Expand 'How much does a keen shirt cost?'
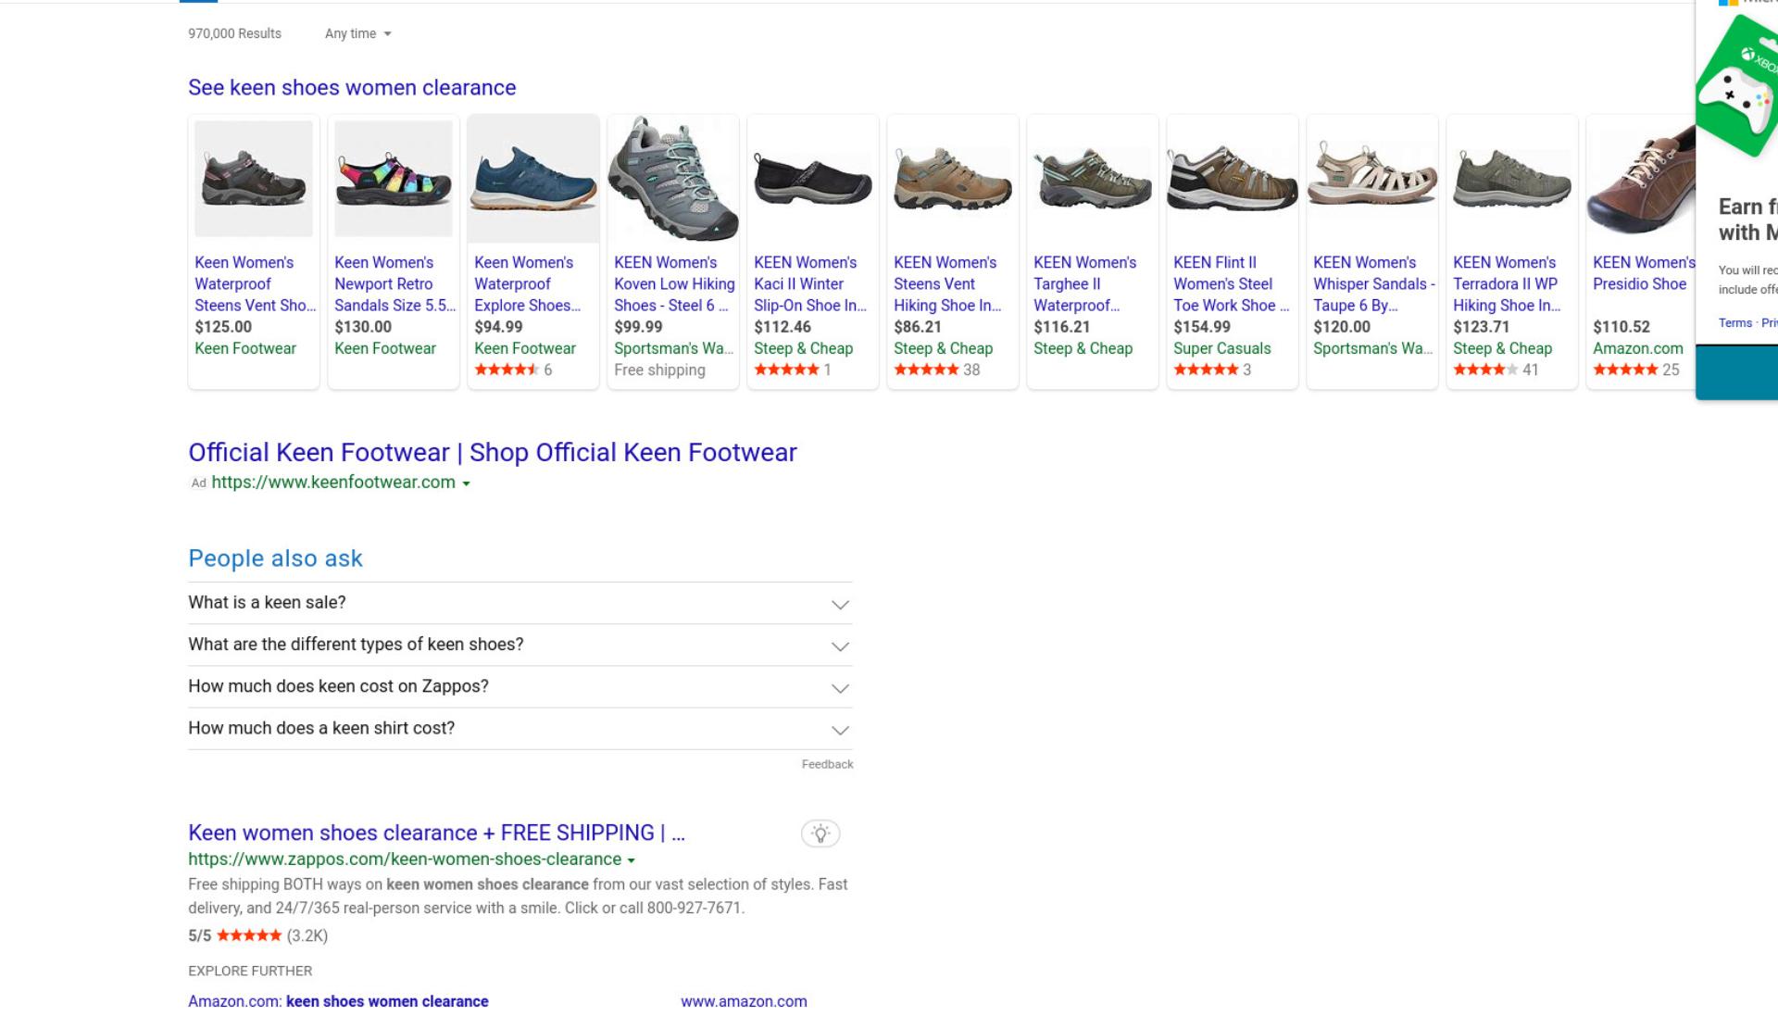1778x1016 pixels. (520, 728)
